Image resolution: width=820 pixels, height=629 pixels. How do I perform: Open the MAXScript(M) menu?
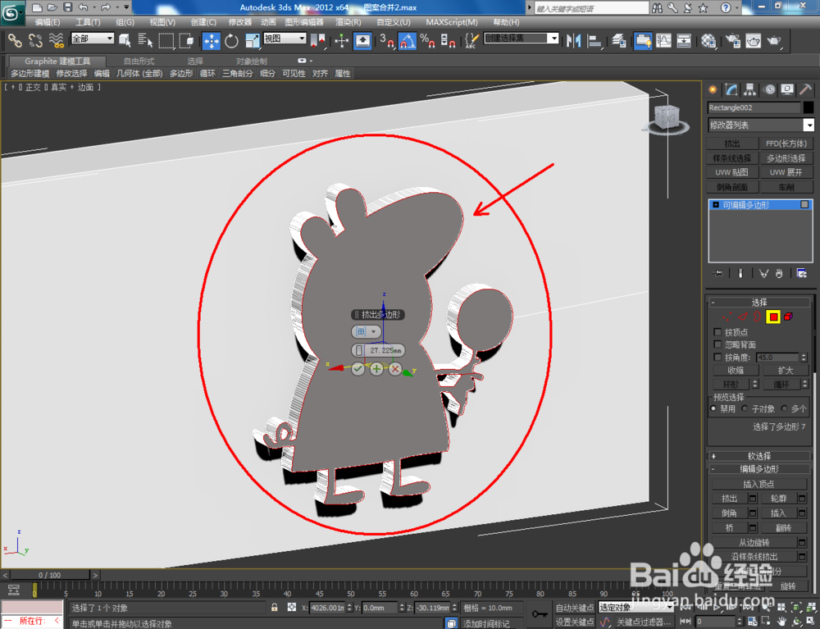click(x=452, y=22)
